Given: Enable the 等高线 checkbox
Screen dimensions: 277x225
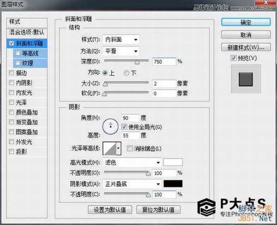Looking at the screenshot, I should [18, 53].
